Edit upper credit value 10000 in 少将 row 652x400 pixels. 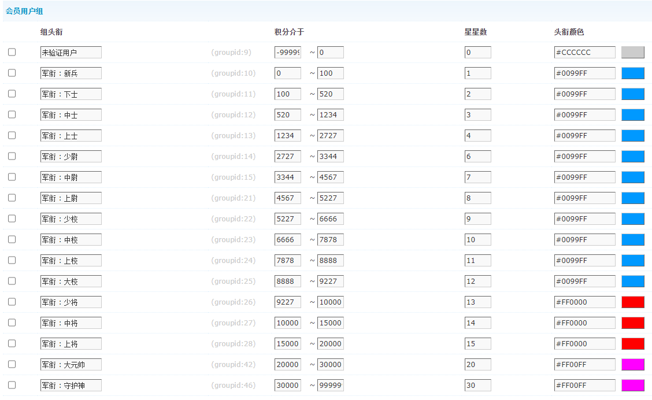(331, 302)
